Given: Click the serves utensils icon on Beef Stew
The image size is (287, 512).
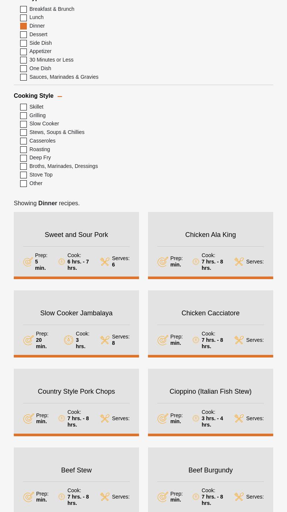Looking at the screenshot, I should 105,497.
